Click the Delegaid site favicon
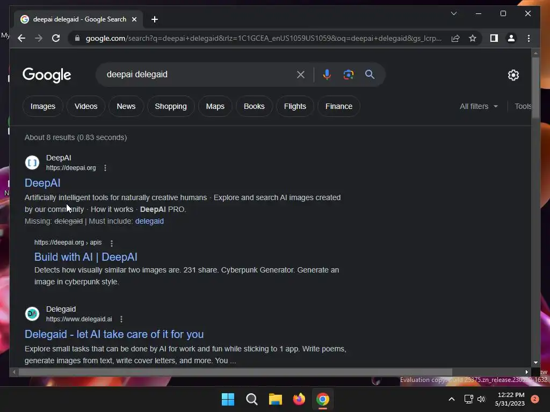Image resolution: width=550 pixels, height=412 pixels. coord(32,314)
